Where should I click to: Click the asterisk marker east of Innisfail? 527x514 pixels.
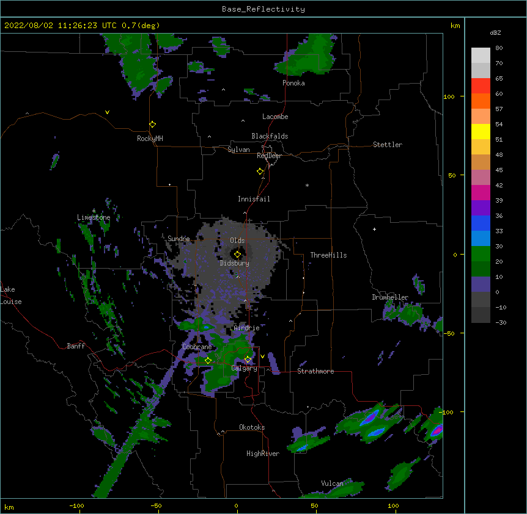307,185
